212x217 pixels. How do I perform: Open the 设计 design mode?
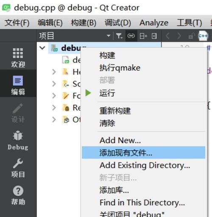(x=18, y=113)
